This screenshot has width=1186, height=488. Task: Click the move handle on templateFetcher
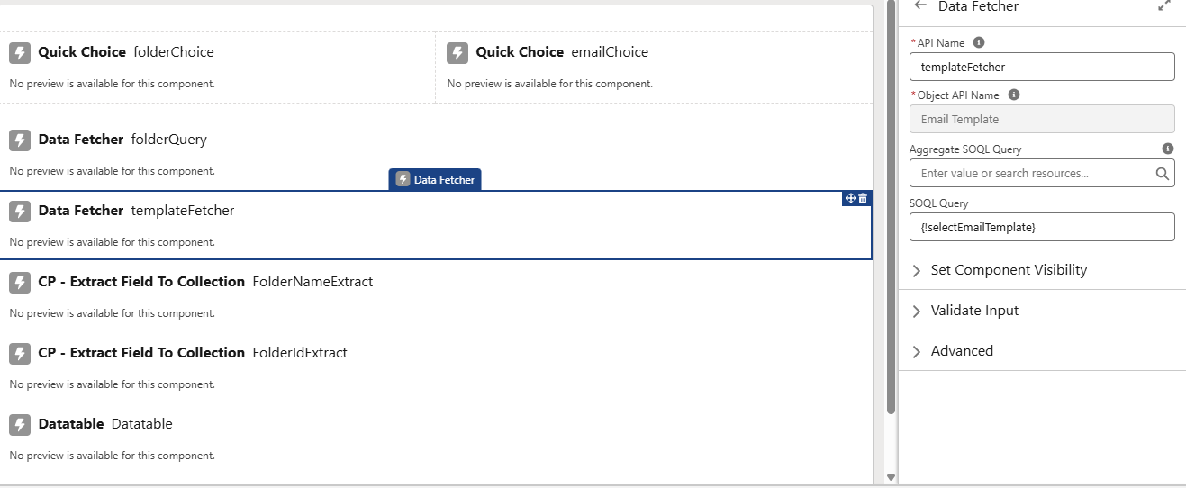(x=851, y=198)
